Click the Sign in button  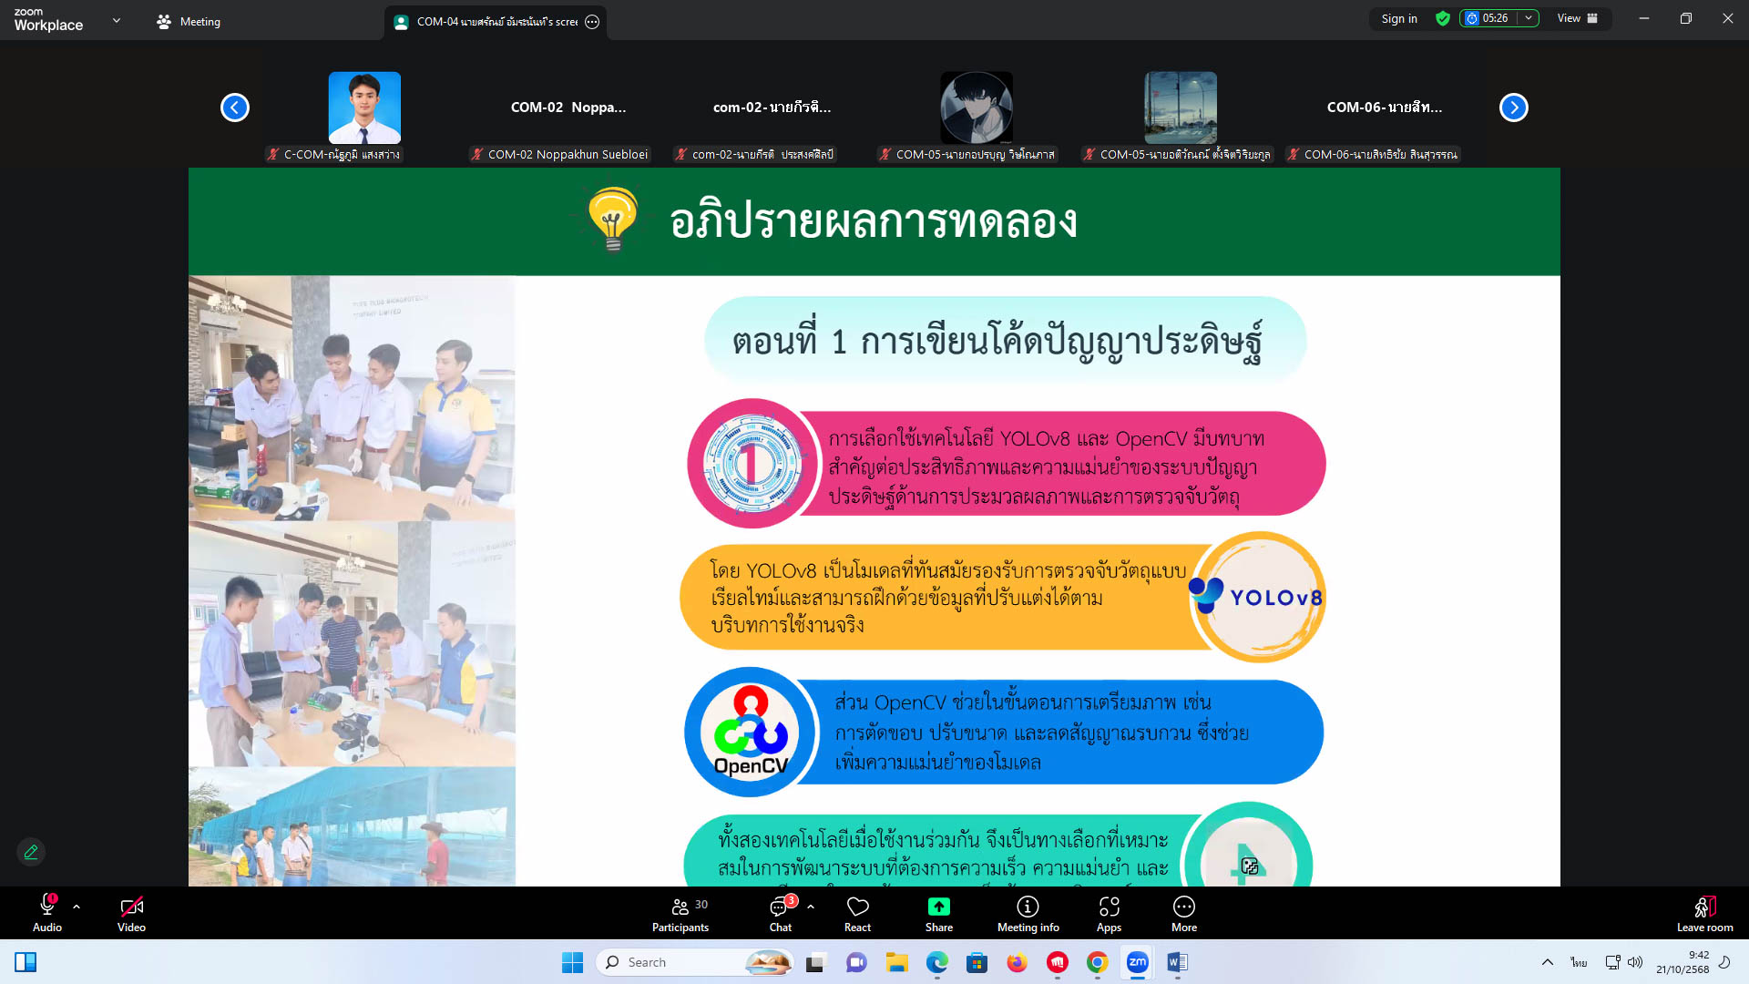pyautogui.click(x=1398, y=18)
